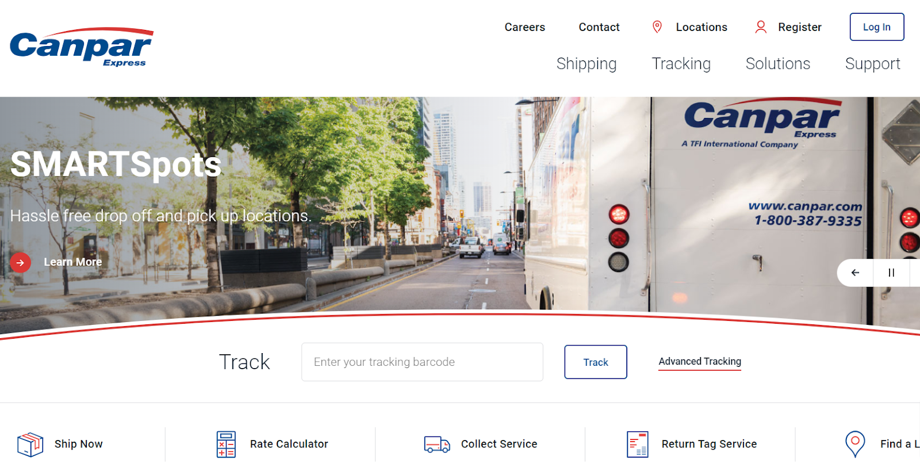Click the Find a Location pin icon
The image size is (920, 471).
(x=855, y=444)
